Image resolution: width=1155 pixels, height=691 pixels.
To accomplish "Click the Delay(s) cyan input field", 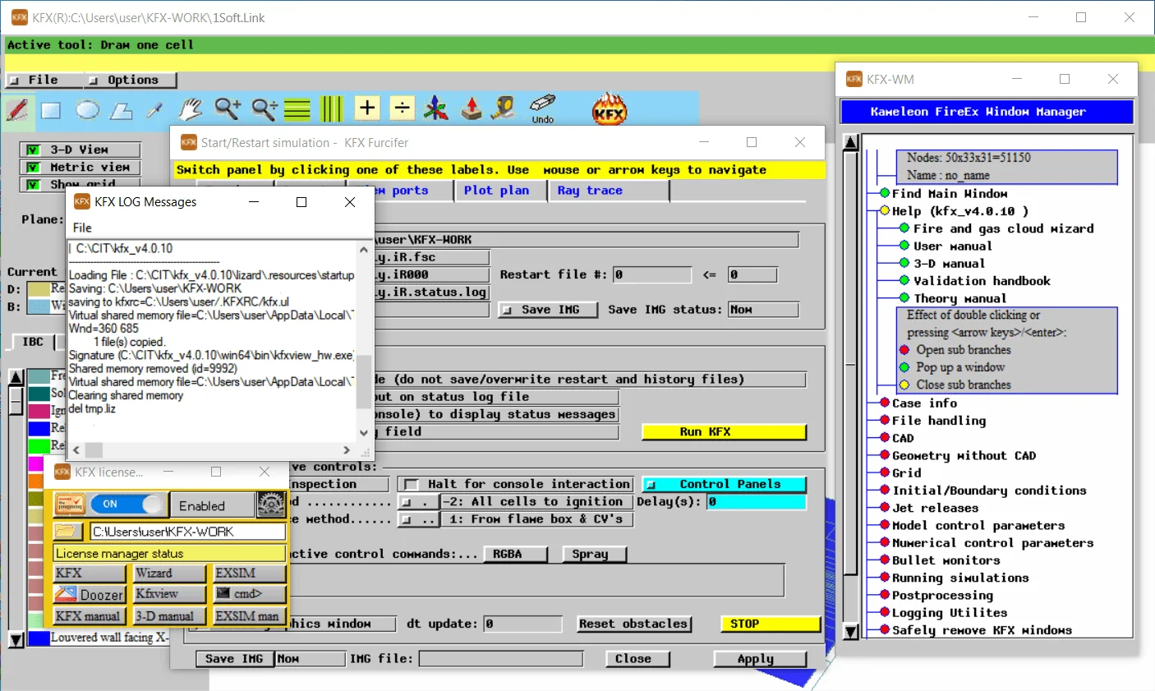I will [756, 501].
